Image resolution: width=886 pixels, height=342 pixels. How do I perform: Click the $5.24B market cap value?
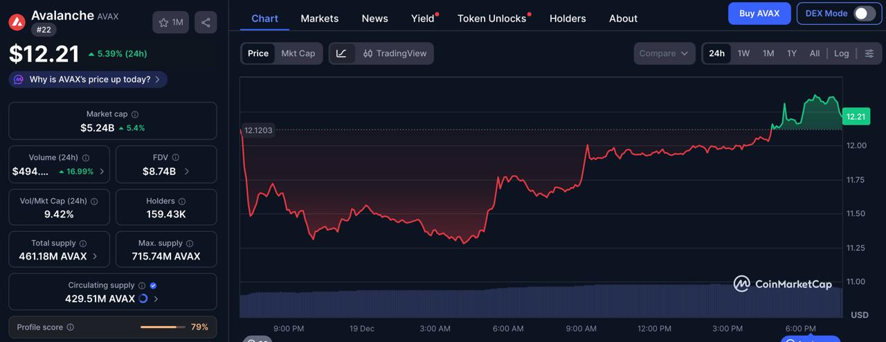(x=97, y=128)
